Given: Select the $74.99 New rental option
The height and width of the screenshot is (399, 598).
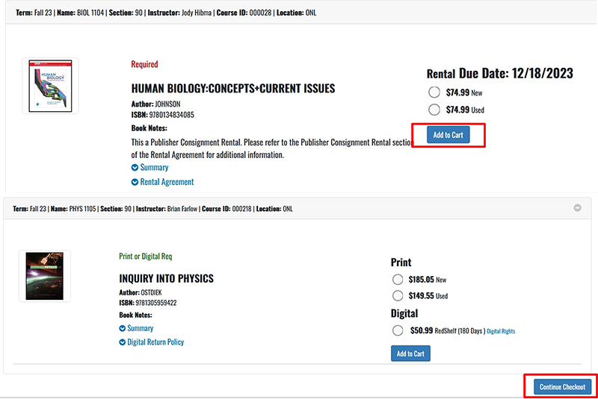Looking at the screenshot, I should pyautogui.click(x=434, y=92).
